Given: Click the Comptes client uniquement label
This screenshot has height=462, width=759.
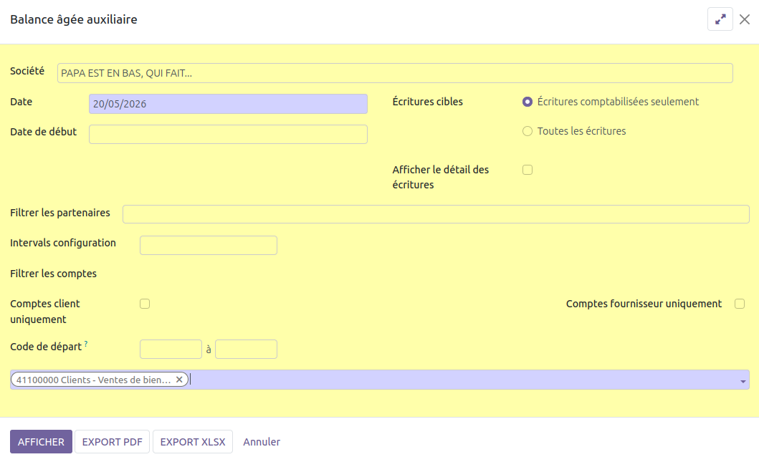Looking at the screenshot, I should click(x=45, y=312).
